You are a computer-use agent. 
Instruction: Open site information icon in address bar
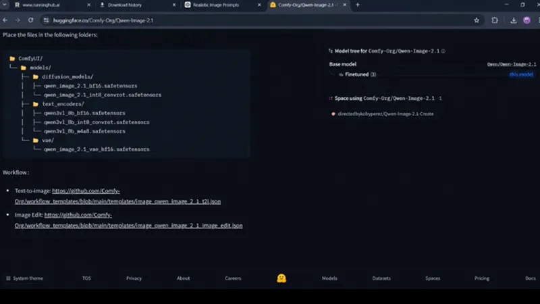point(46,20)
